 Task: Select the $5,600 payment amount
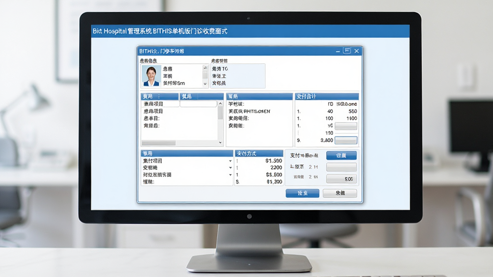coord(274,175)
